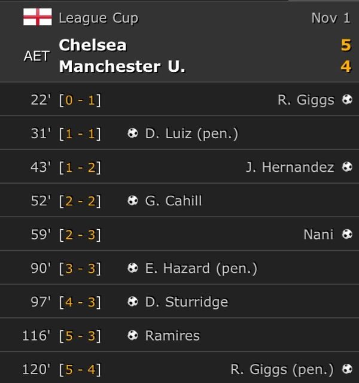Click the ball icon beside E. Hazard
Screen dimensions: 359x383
pyautogui.click(x=133, y=268)
